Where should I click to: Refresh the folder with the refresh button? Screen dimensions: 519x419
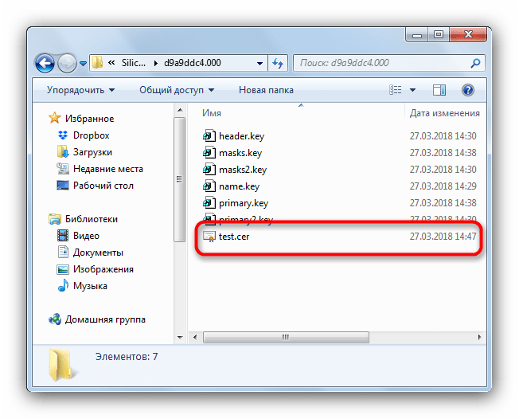(277, 63)
